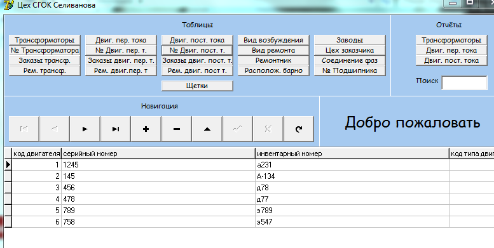Select inventory number cell а231
Viewport: 494px width, 248px height.
click(x=352, y=165)
